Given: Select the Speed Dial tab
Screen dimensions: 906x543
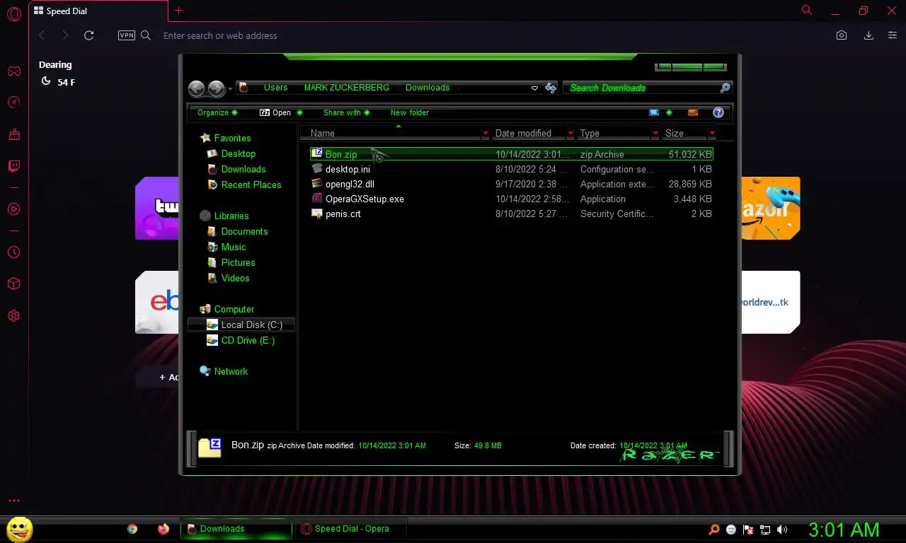Looking at the screenshot, I should click(x=98, y=11).
